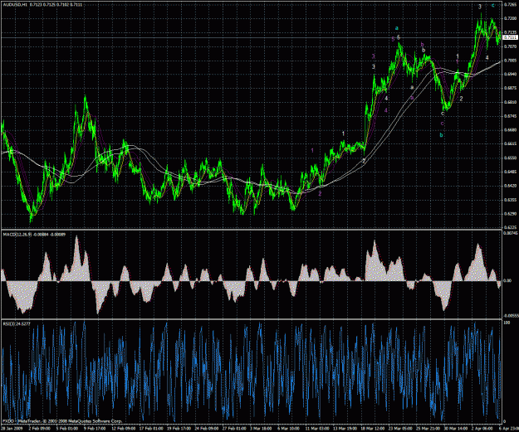Select the cyan wave label a

[397, 28]
